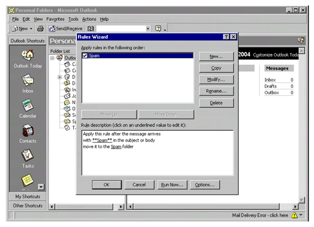Viewport: 314px width, 227px height.
Task: Select the Contacts folder icon in Folder List
Action: [67, 71]
